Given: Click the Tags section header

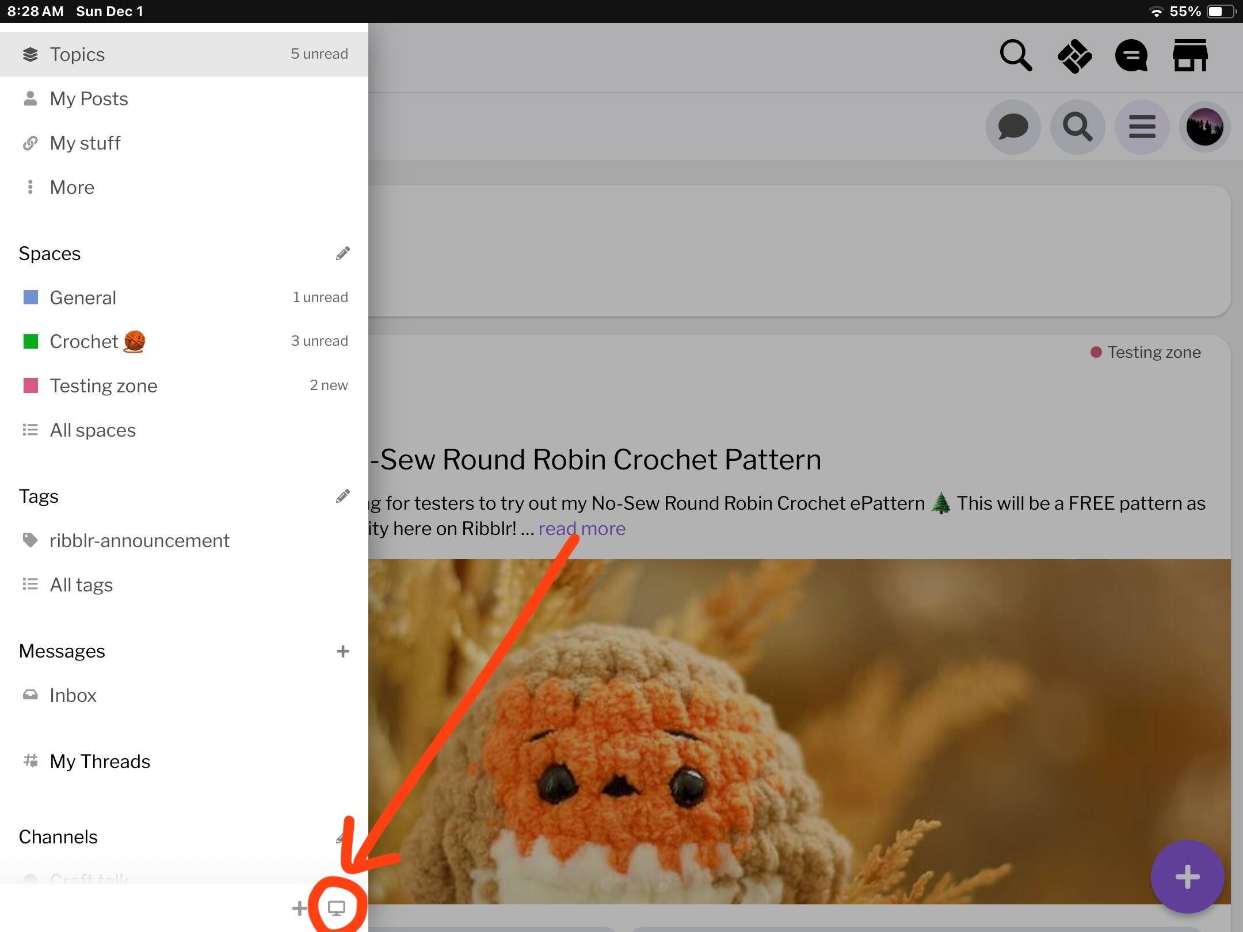Looking at the screenshot, I should (39, 496).
